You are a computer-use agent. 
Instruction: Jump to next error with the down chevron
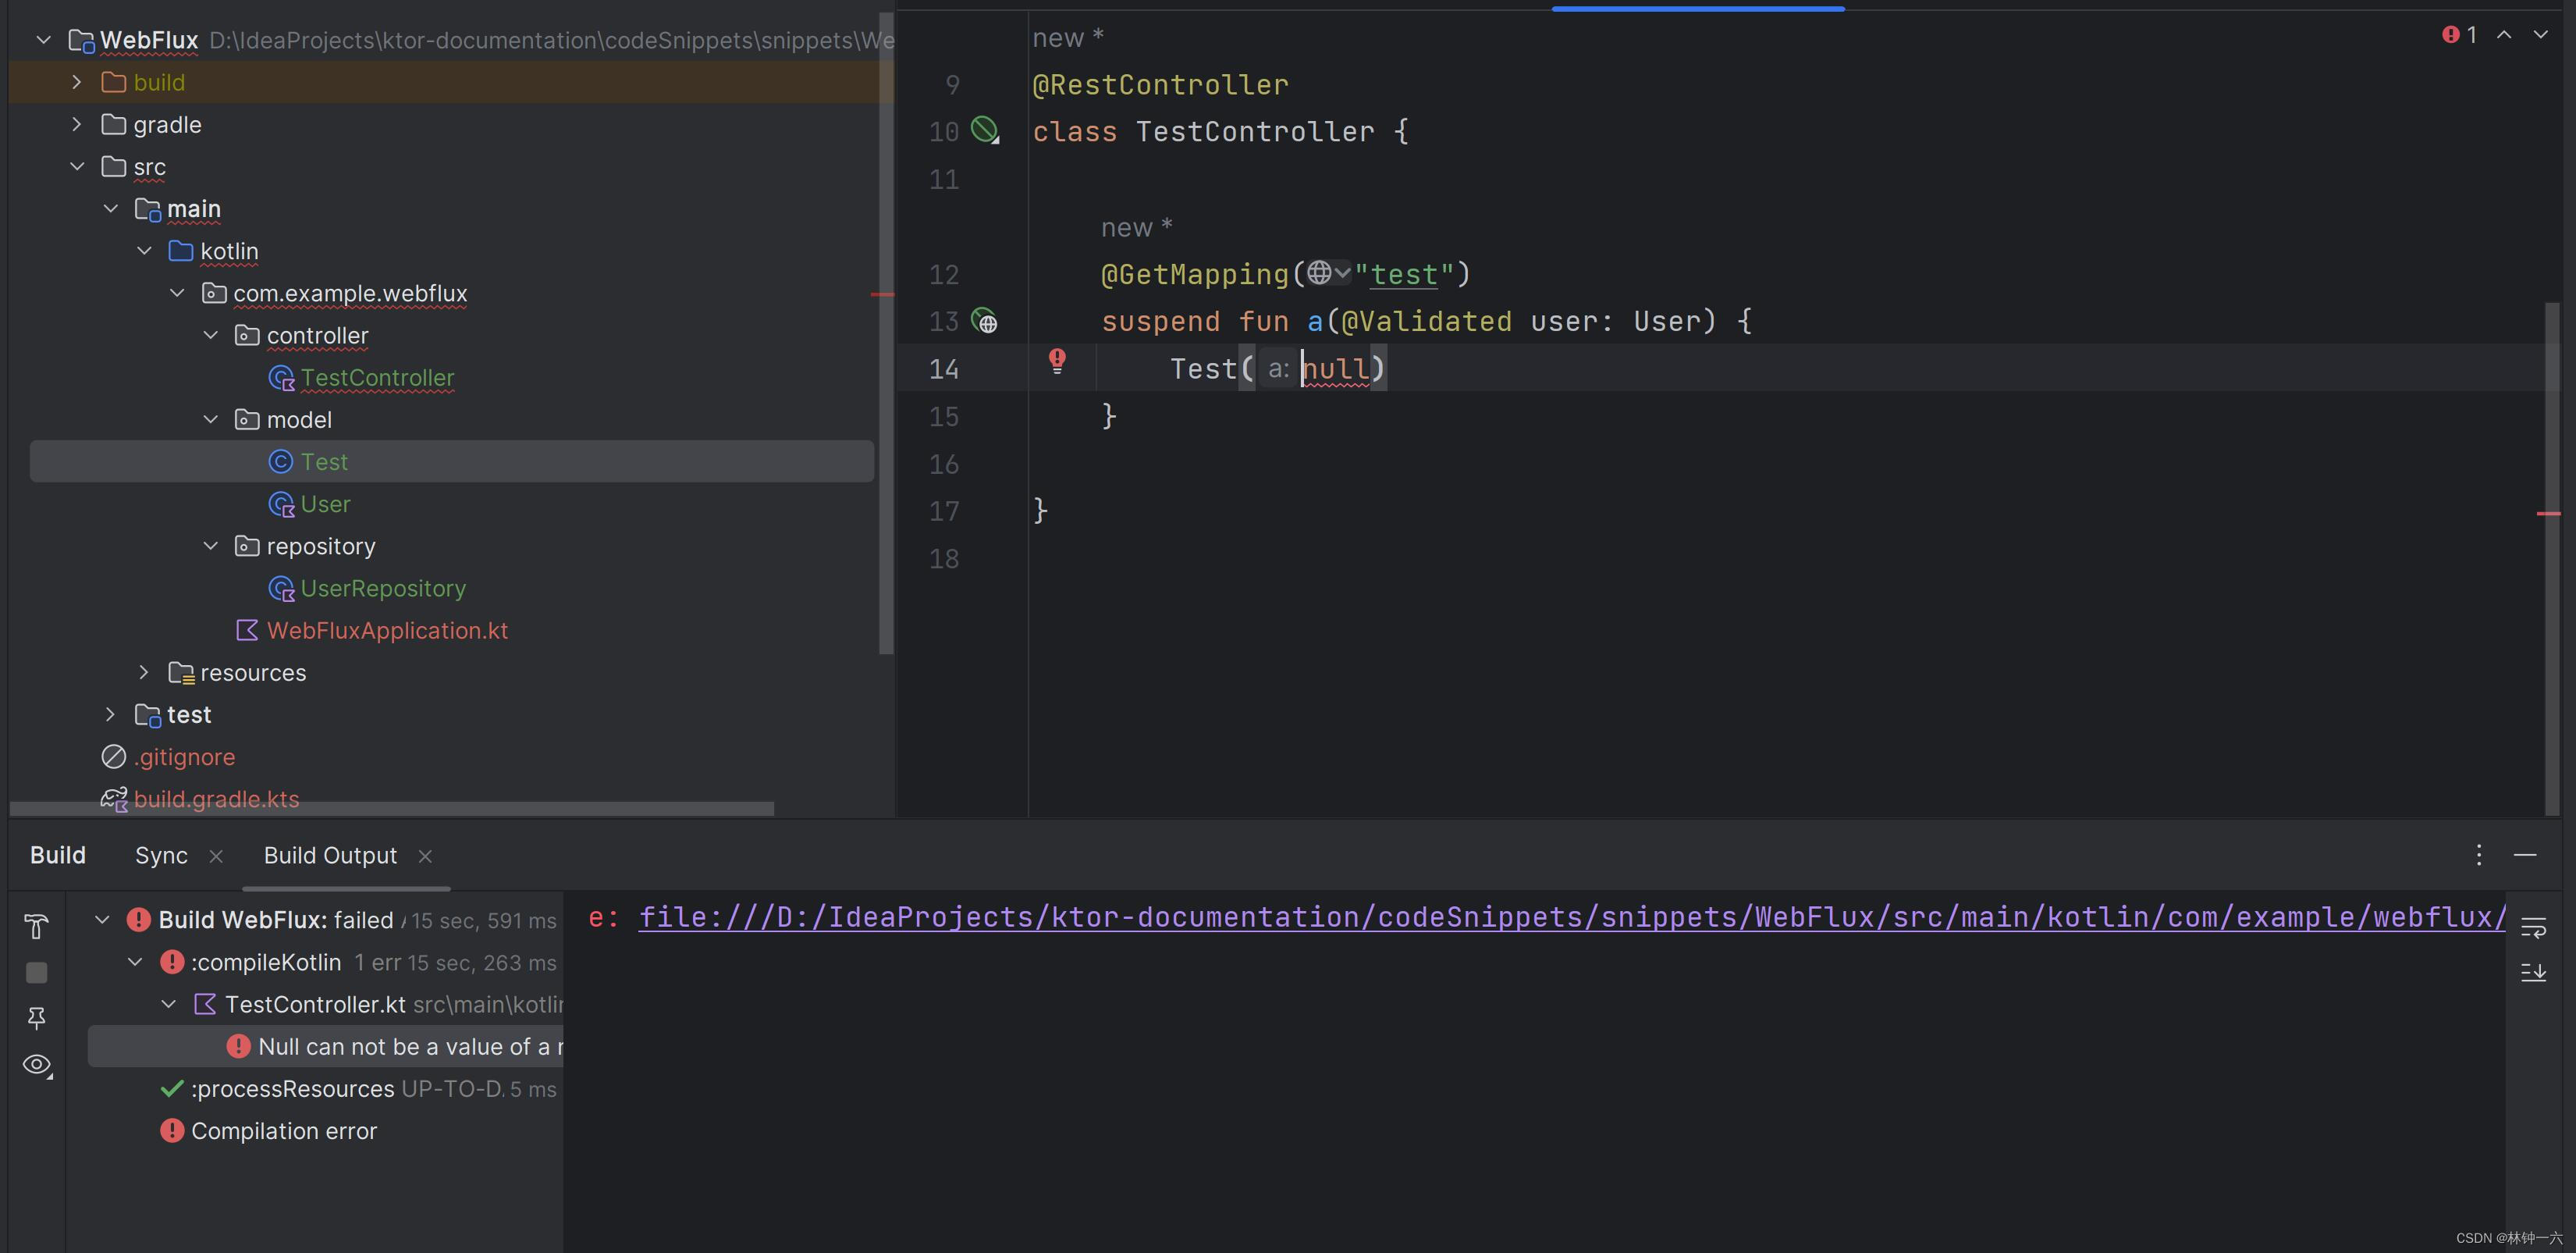2541,36
